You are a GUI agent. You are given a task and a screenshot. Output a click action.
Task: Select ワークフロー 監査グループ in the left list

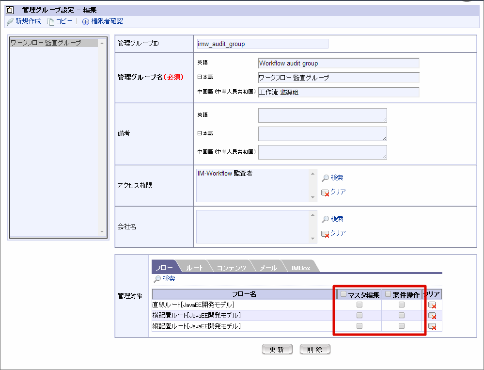pos(54,43)
